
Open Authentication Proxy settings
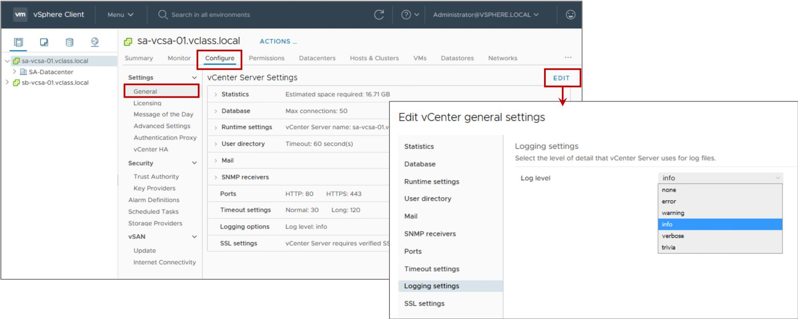tap(165, 137)
